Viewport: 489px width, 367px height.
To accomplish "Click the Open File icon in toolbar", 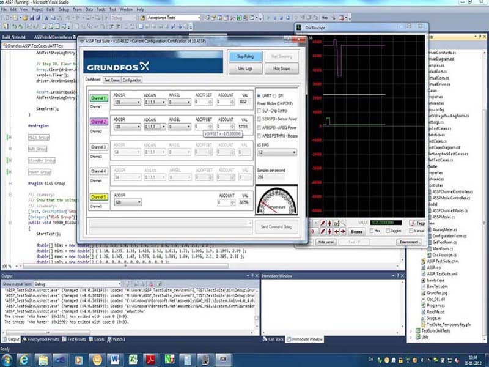I will 25,18.
